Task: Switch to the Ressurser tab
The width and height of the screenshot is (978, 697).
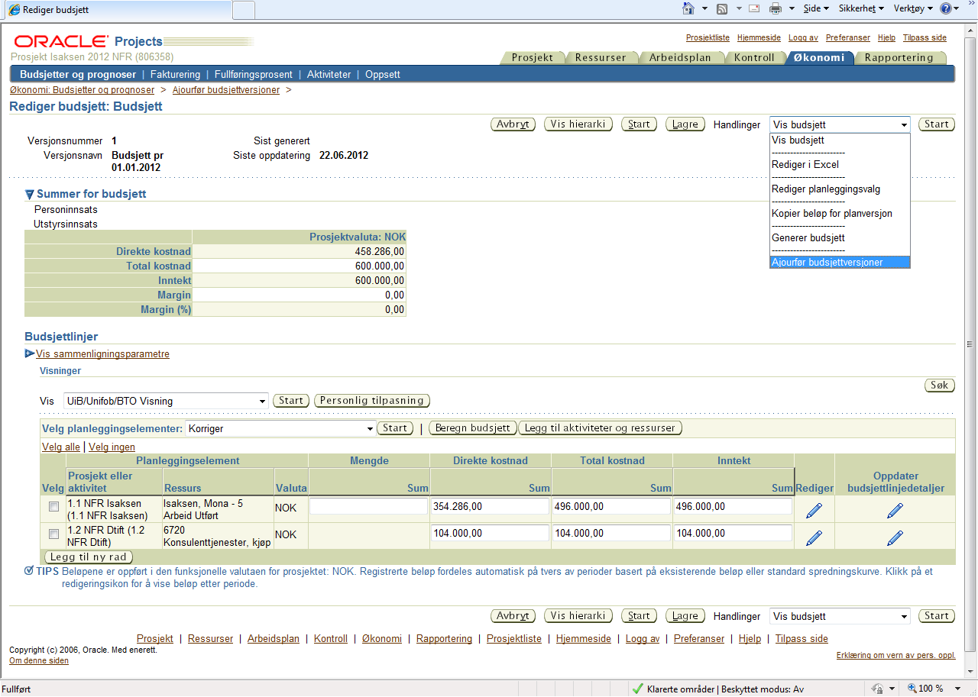Action: 601,57
